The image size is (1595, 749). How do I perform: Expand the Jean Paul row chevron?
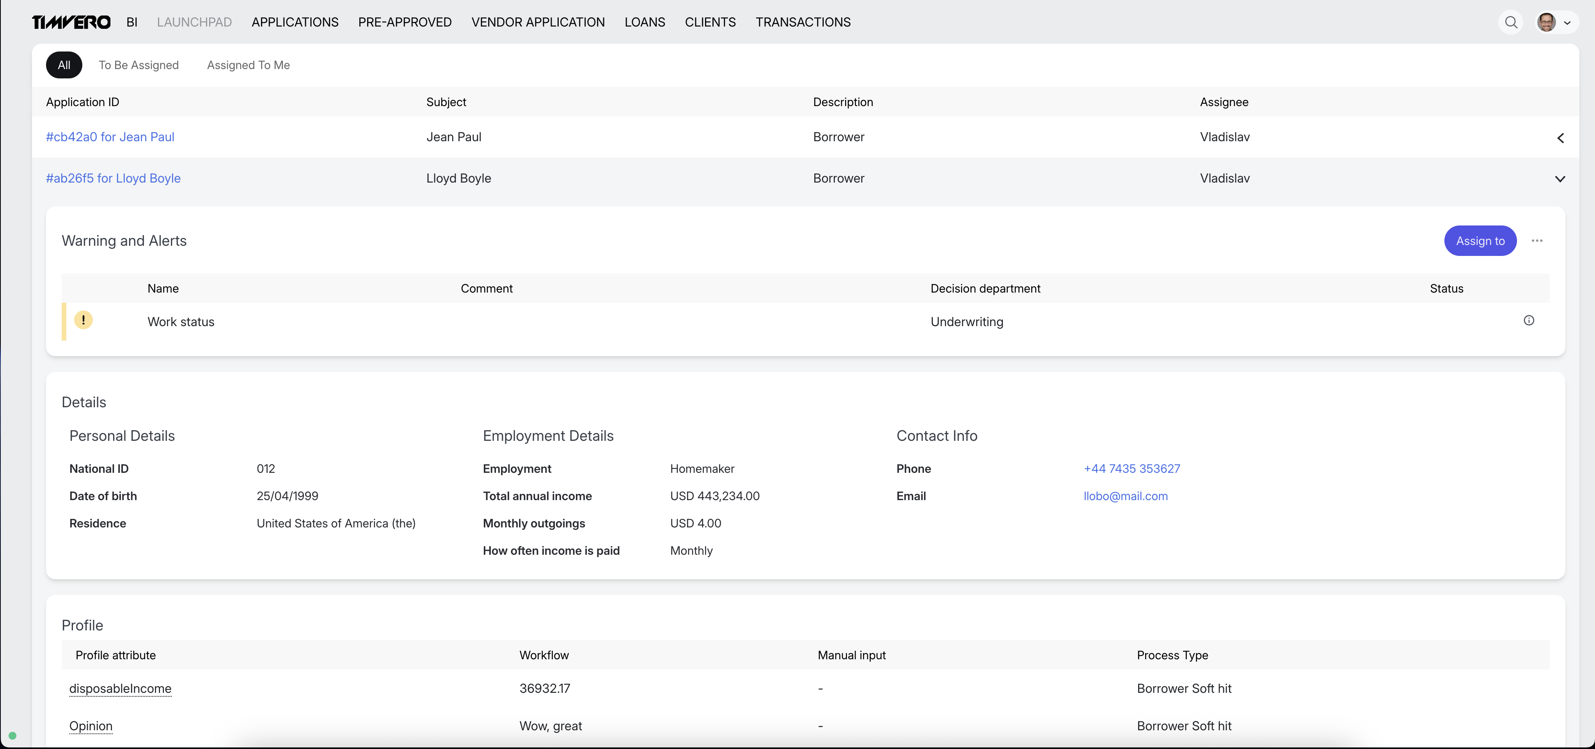pos(1560,137)
